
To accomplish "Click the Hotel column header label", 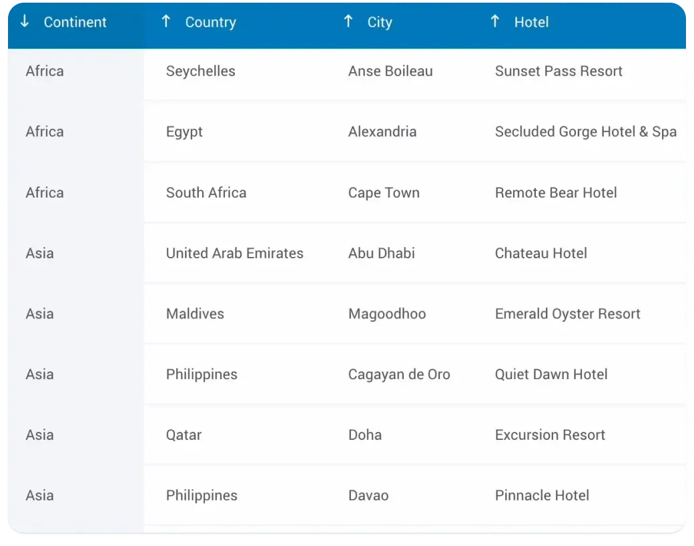I will click(531, 22).
